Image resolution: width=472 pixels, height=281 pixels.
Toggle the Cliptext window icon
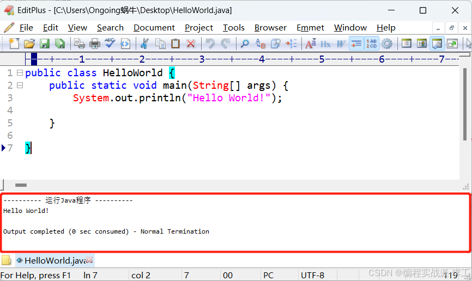coord(422,44)
